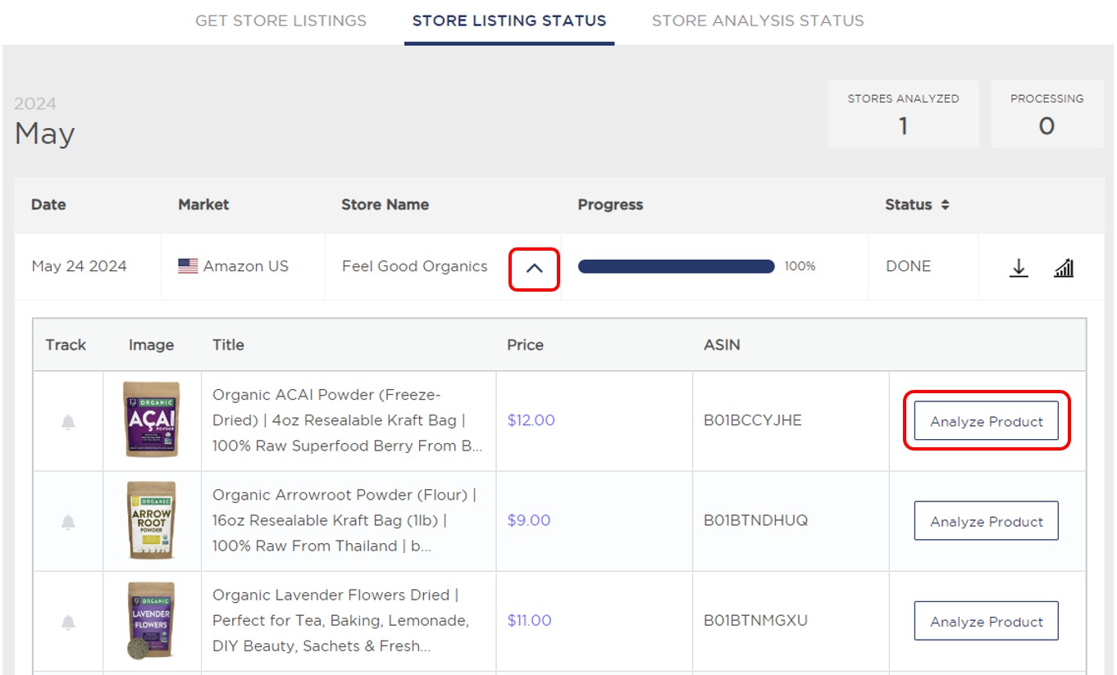Enable tracking bell for ACAI Powder
The width and height of the screenshot is (1117, 675).
click(x=66, y=420)
